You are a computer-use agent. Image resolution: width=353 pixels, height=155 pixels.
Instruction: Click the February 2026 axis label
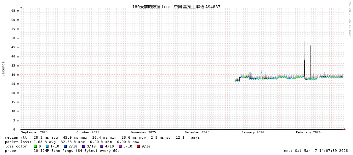308,132
